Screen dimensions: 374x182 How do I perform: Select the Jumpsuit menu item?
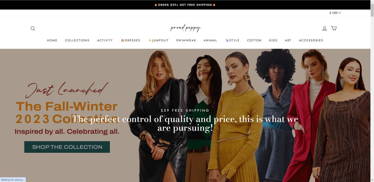pos(158,40)
